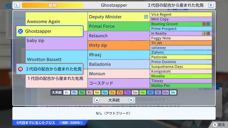
Task: Click the Pastorale ancestor row
Action: (181, 57)
